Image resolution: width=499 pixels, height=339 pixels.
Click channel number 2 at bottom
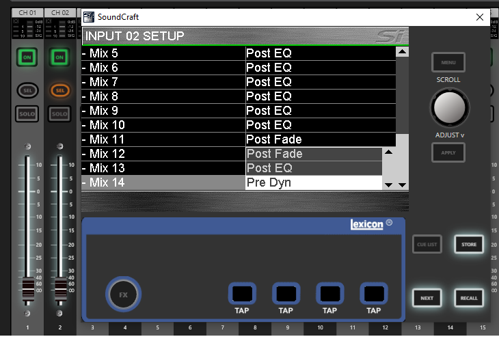[x=60, y=327]
